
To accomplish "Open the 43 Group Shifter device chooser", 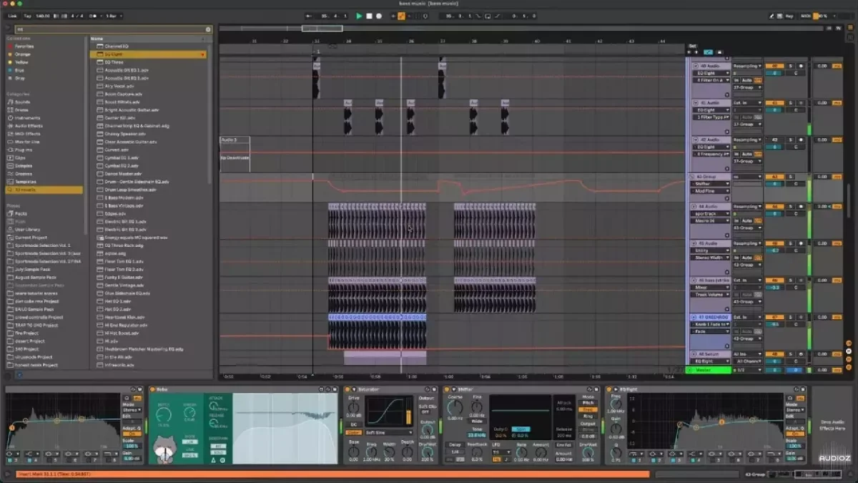I will [710, 184].
